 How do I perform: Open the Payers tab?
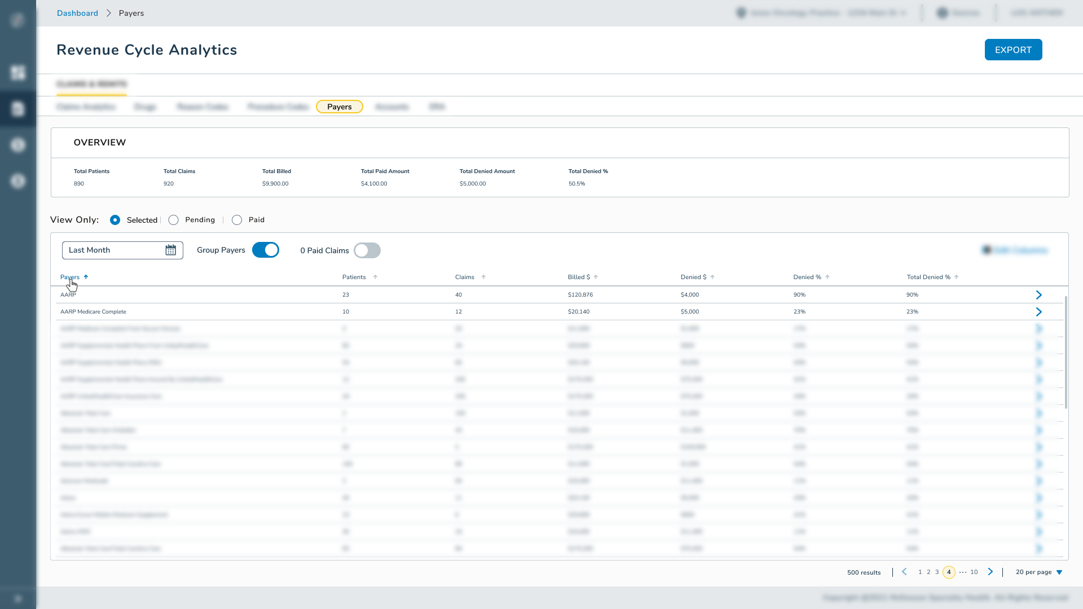(340, 107)
